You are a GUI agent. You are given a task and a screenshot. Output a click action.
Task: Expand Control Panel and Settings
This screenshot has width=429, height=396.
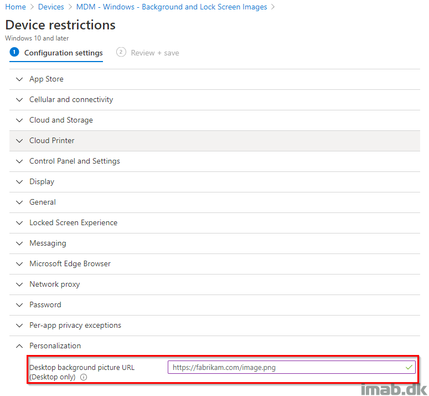[215, 161]
